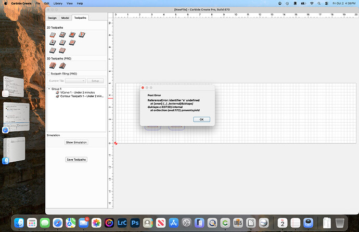Create a VCarve toolpath using the V icon

pos(82,34)
